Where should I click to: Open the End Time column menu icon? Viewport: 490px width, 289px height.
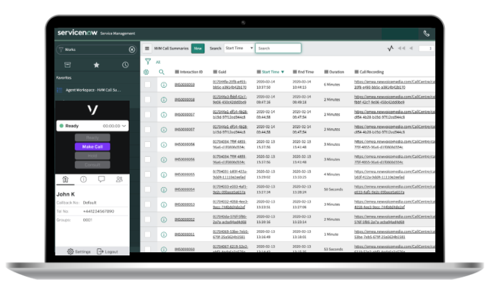pyautogui.click(x=295, y=72)
